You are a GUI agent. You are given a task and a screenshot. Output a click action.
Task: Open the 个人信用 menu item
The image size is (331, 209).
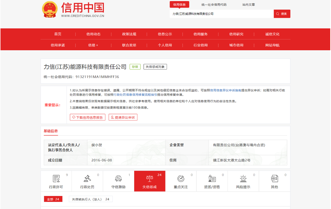pyautogui.click(x=165, y=45)
